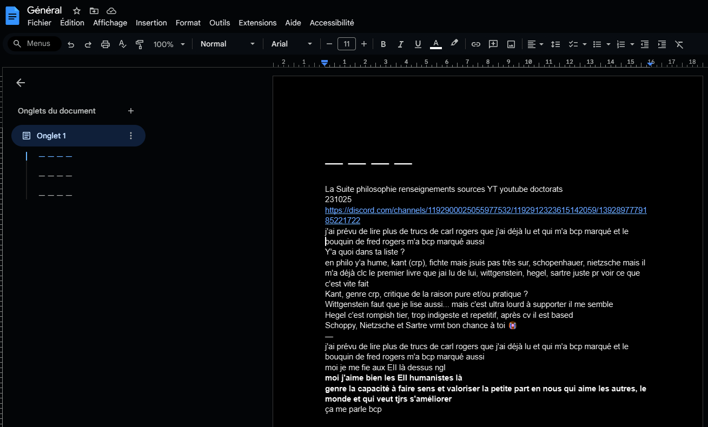Image resolution: width=708 pixels, height=427 pixels.
Task: Open the Normal paragraph style dropdown
Action: click(227, 44)
